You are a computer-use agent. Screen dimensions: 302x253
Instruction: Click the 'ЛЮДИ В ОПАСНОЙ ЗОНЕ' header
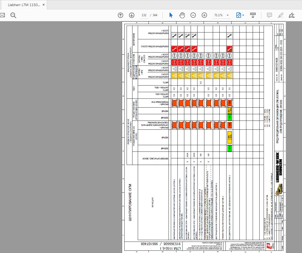[128, 132]
